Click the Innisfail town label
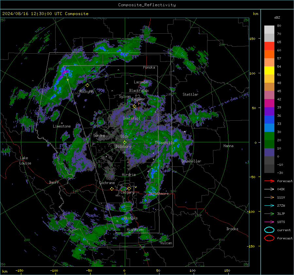This screenshot has width=294, height=275. point(132,118)
